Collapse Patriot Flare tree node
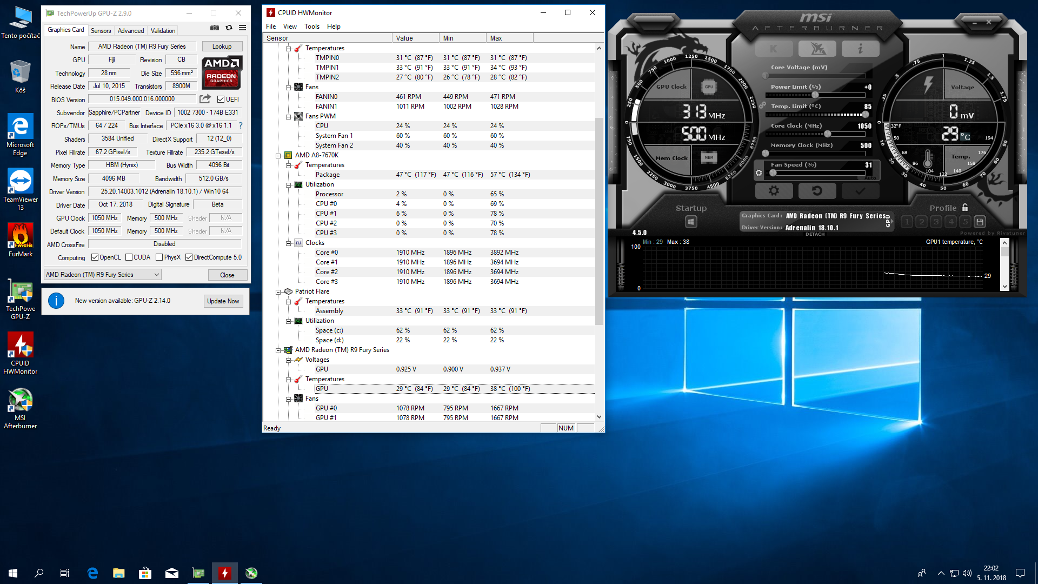 pyautogui.click(x=278, y=291)
